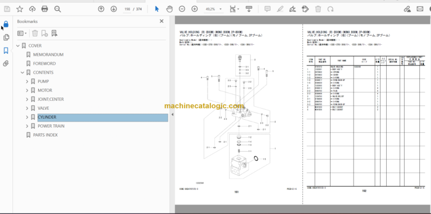Expand the MOTOR bookmark
The height and width of the screenshot is (214, 431).
(x=27, y=90)
